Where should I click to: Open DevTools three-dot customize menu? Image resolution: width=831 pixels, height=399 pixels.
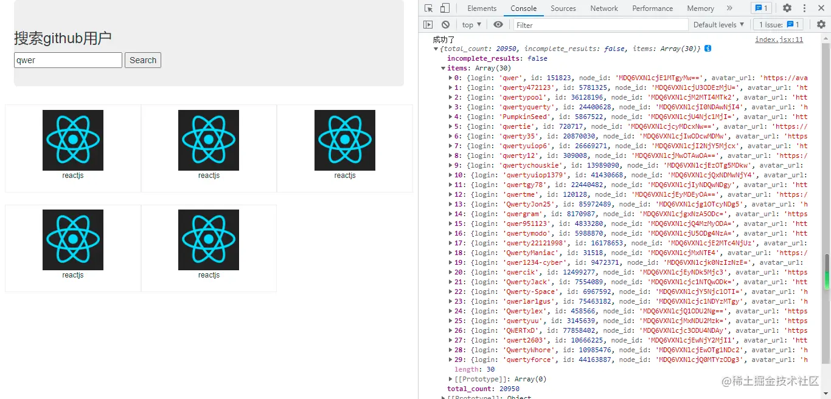805,9
